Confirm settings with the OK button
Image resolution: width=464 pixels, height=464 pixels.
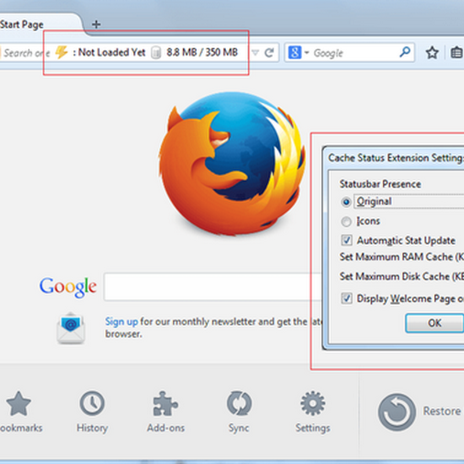tap(434, 323)
